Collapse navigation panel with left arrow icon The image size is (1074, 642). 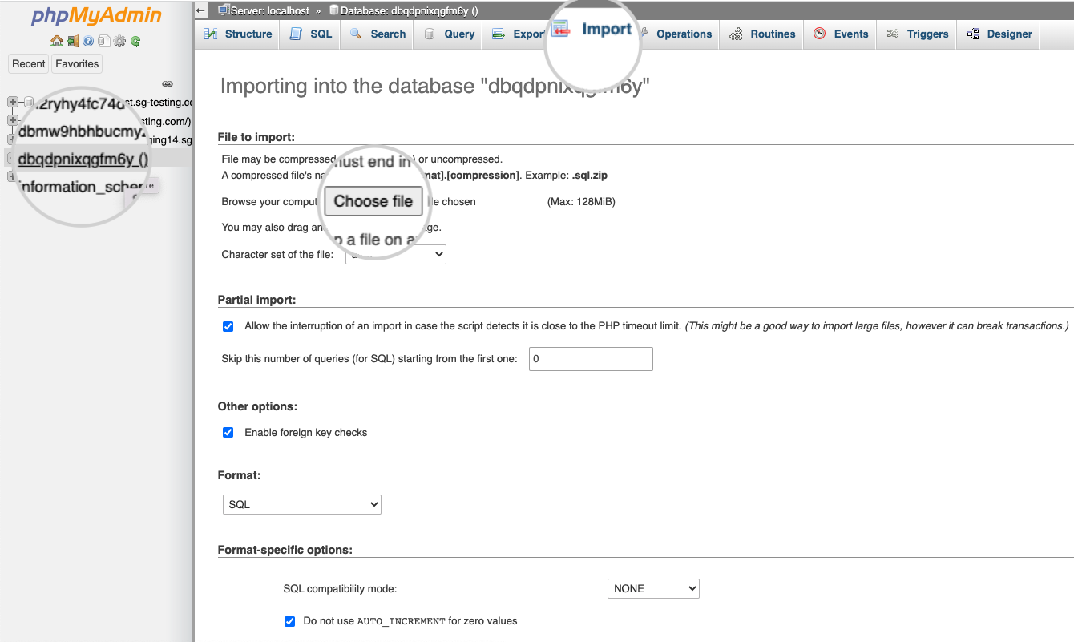[201, 11]
